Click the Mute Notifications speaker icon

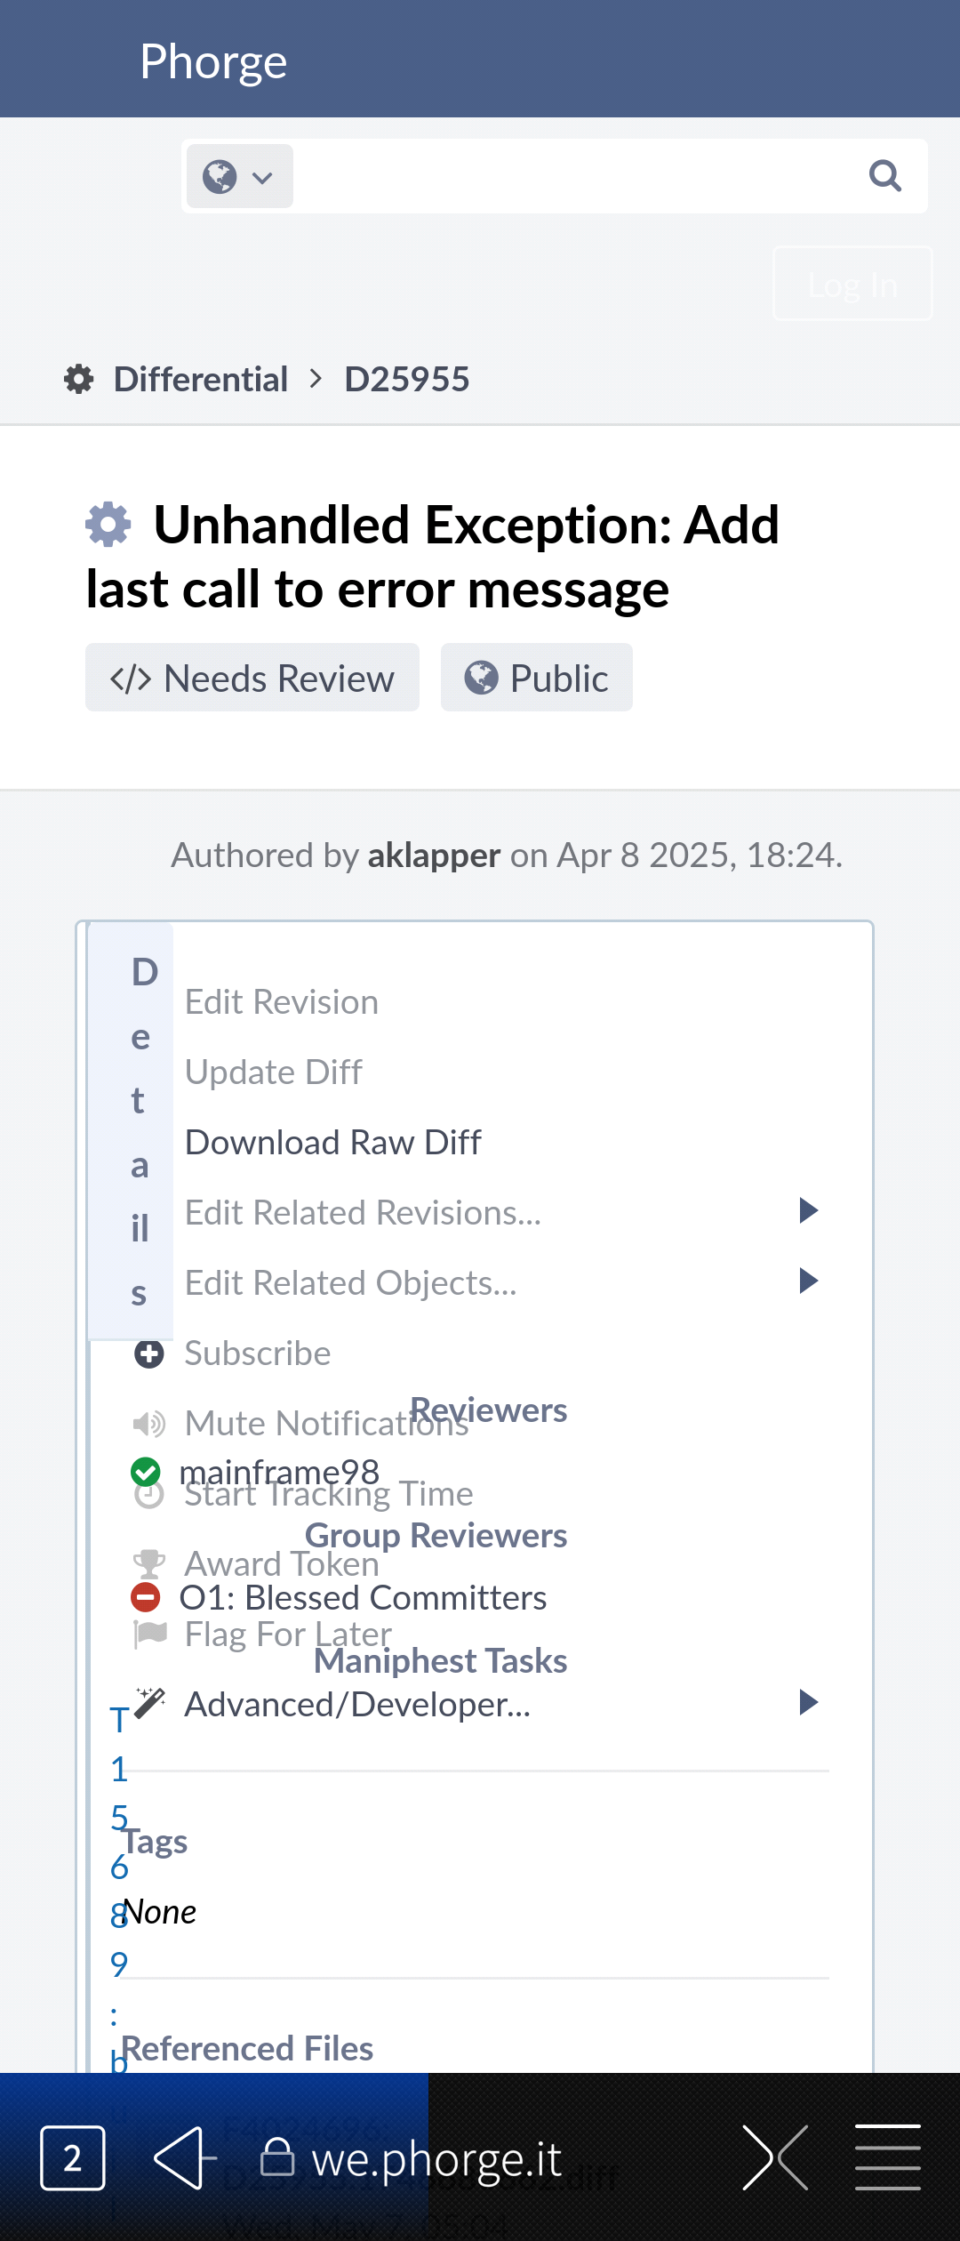(x=148, y=1424)
